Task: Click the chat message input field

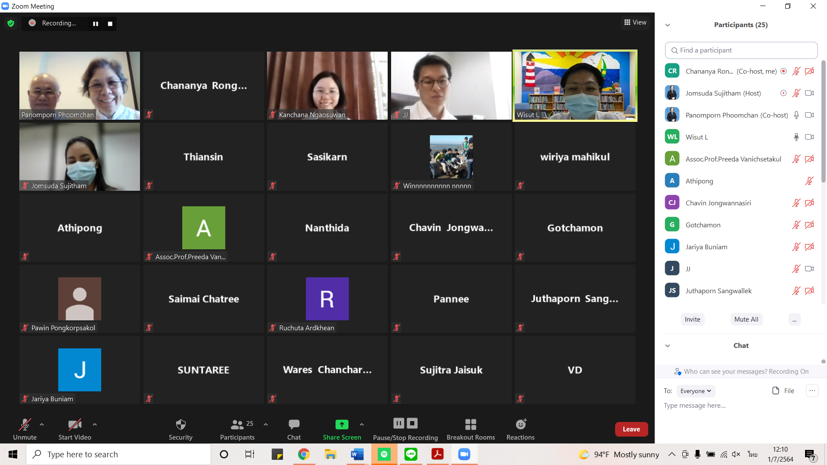Action: click(741, 406)
